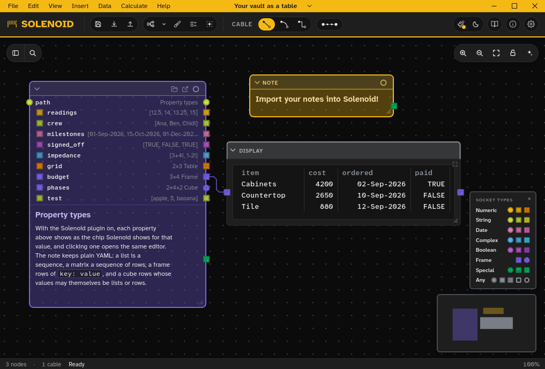
Task: Click the 100% zoom level in status bar
Action: [x=531, y=364]
